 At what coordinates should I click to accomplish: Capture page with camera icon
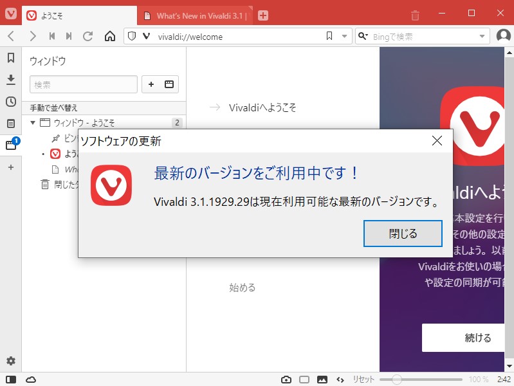coord(286,380)
